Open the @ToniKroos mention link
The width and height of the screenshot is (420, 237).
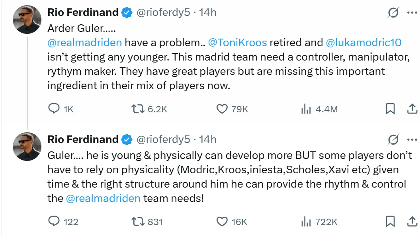(x=237, y=43)
